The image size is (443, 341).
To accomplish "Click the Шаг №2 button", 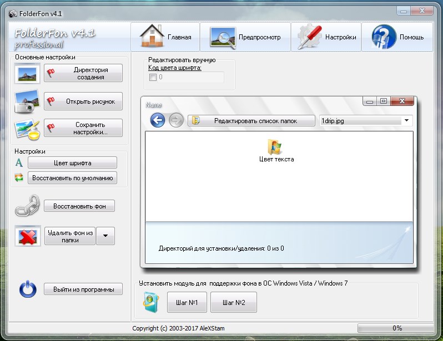I will (x=234, y=302).
